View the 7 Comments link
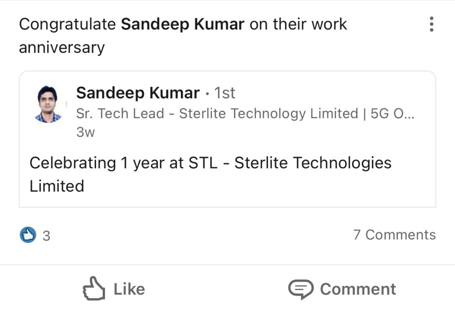The image size is (455, 311). [395, 235]
